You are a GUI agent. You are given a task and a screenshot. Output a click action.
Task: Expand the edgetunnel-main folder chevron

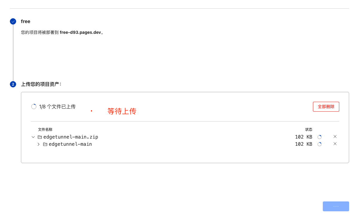click(x=39, y=144)
